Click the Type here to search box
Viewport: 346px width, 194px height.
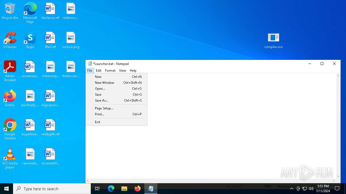click(x=52, y=189)
